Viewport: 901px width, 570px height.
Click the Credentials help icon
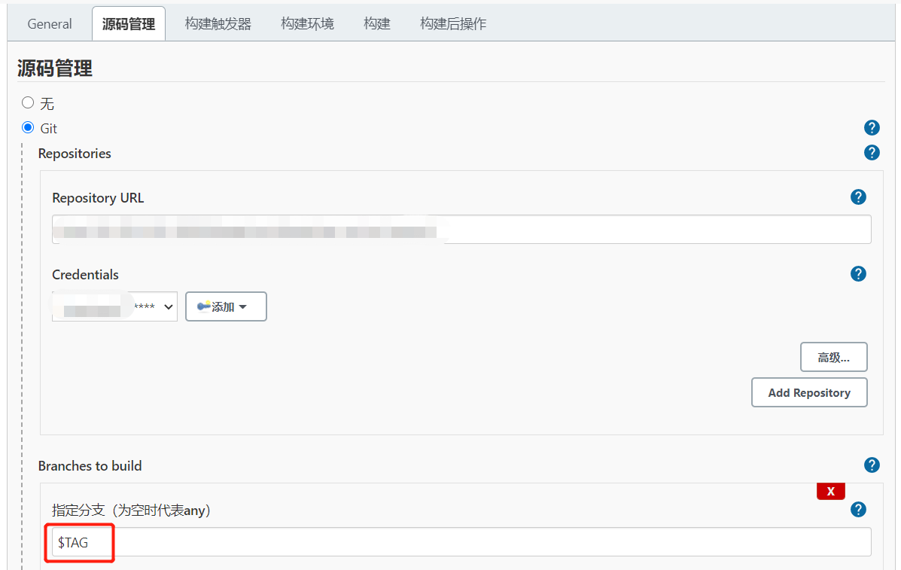click(x=858, y=274)
